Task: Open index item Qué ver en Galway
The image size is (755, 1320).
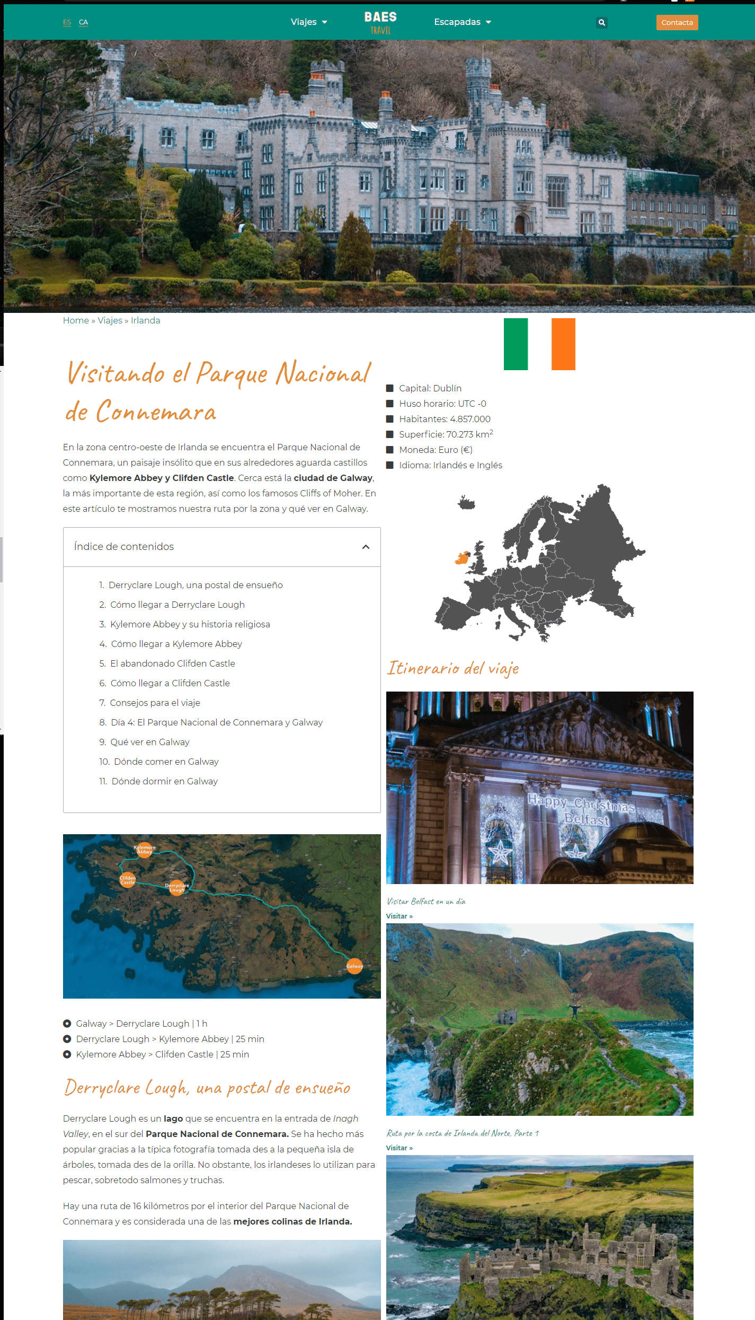Action: tap(150, 742)
